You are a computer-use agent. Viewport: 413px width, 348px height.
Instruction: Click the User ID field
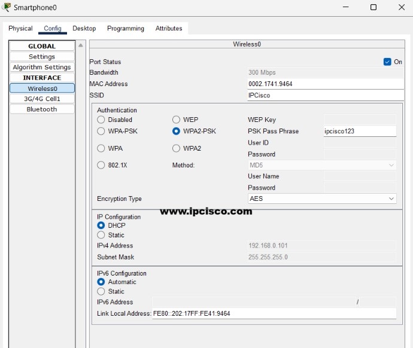(x=360, y=143)
